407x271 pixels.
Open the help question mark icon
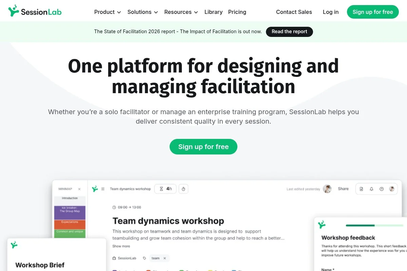[382, 189]
